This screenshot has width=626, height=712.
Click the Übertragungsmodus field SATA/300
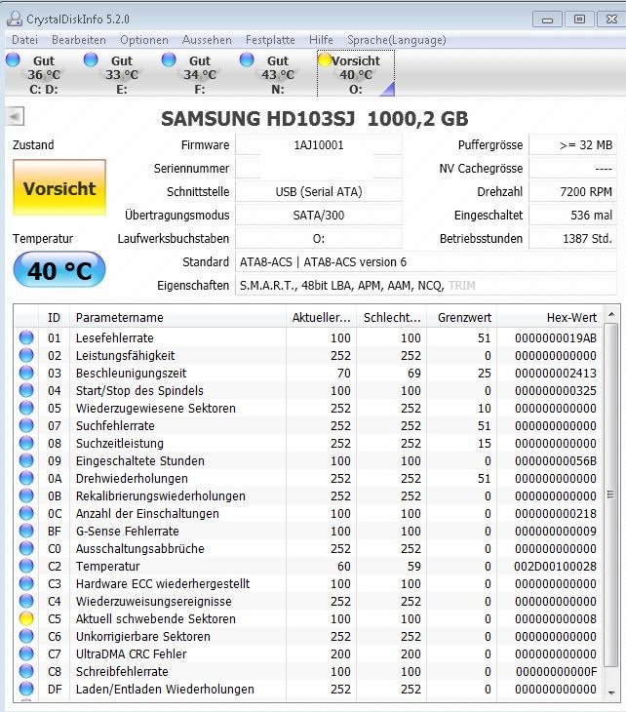pyautogui.click(x=318, y=215)
